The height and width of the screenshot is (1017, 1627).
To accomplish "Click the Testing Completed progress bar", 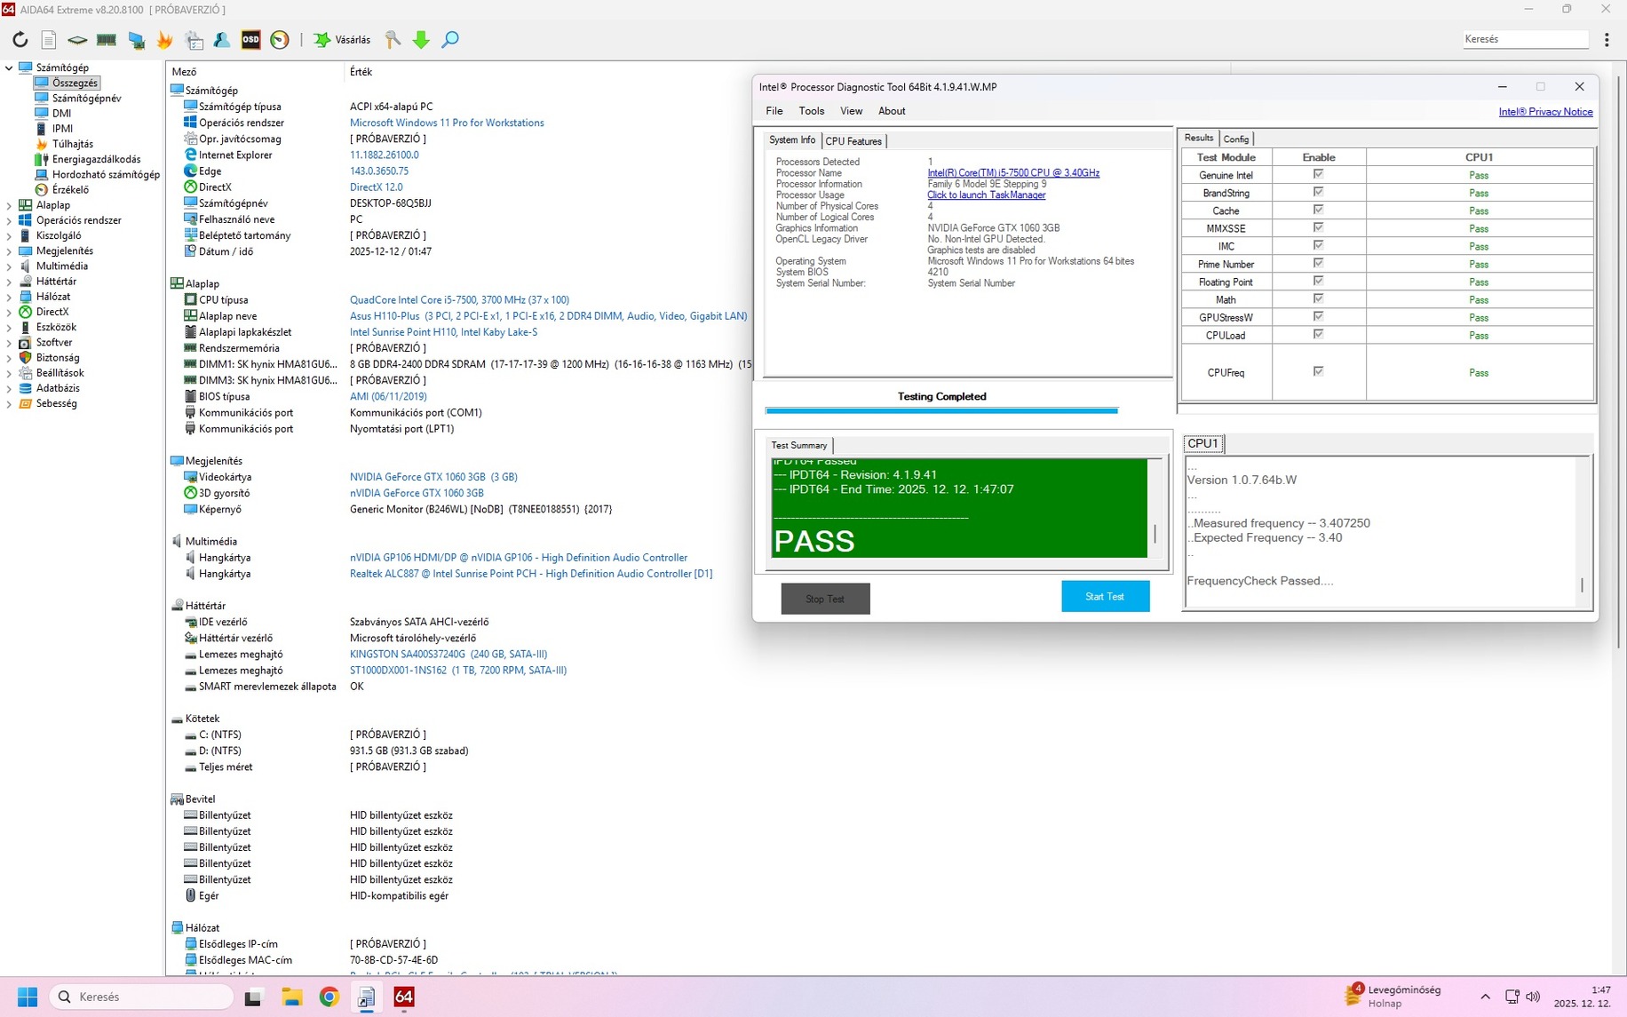I will pos(941,410).
